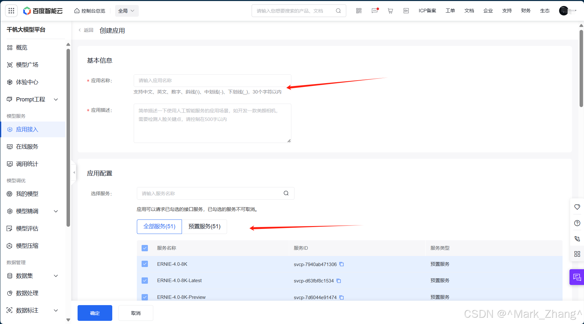Focus the top product search box
Screen dimensions: 584x324
coord(299,11)
